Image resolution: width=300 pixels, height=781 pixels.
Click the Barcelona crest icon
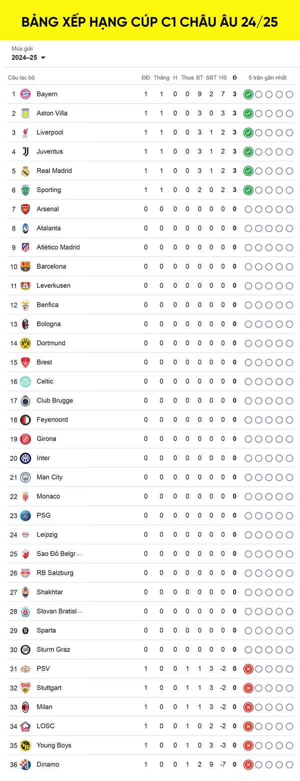click(x=25, y=266)
